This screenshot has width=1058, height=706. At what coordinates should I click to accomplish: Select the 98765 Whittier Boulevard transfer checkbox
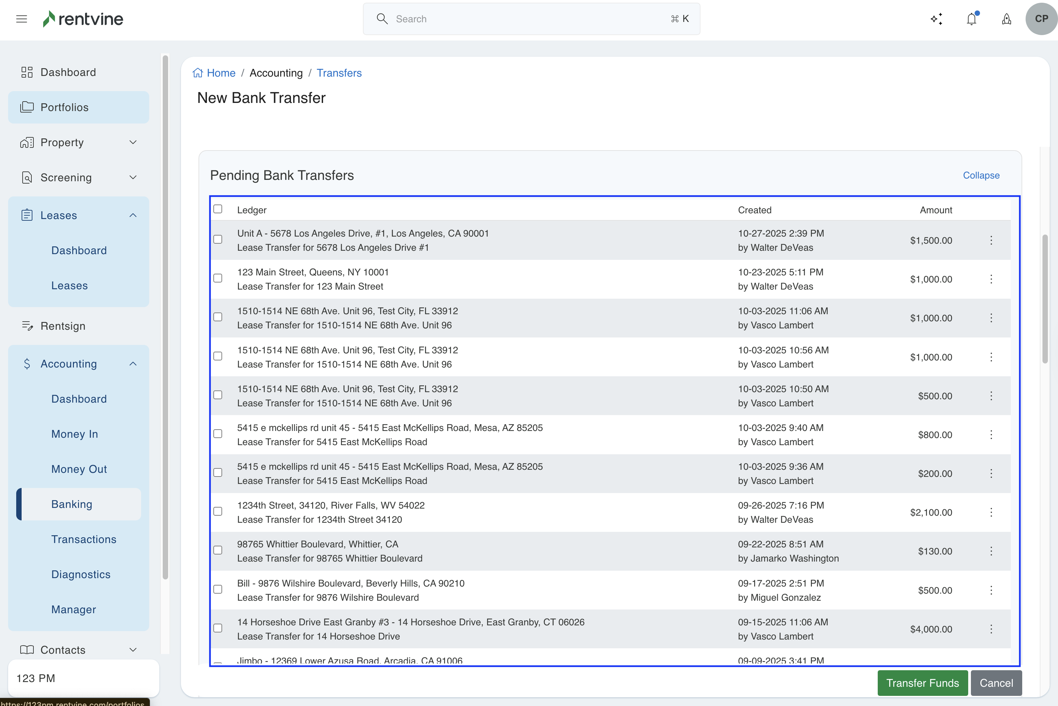[217, 550]
